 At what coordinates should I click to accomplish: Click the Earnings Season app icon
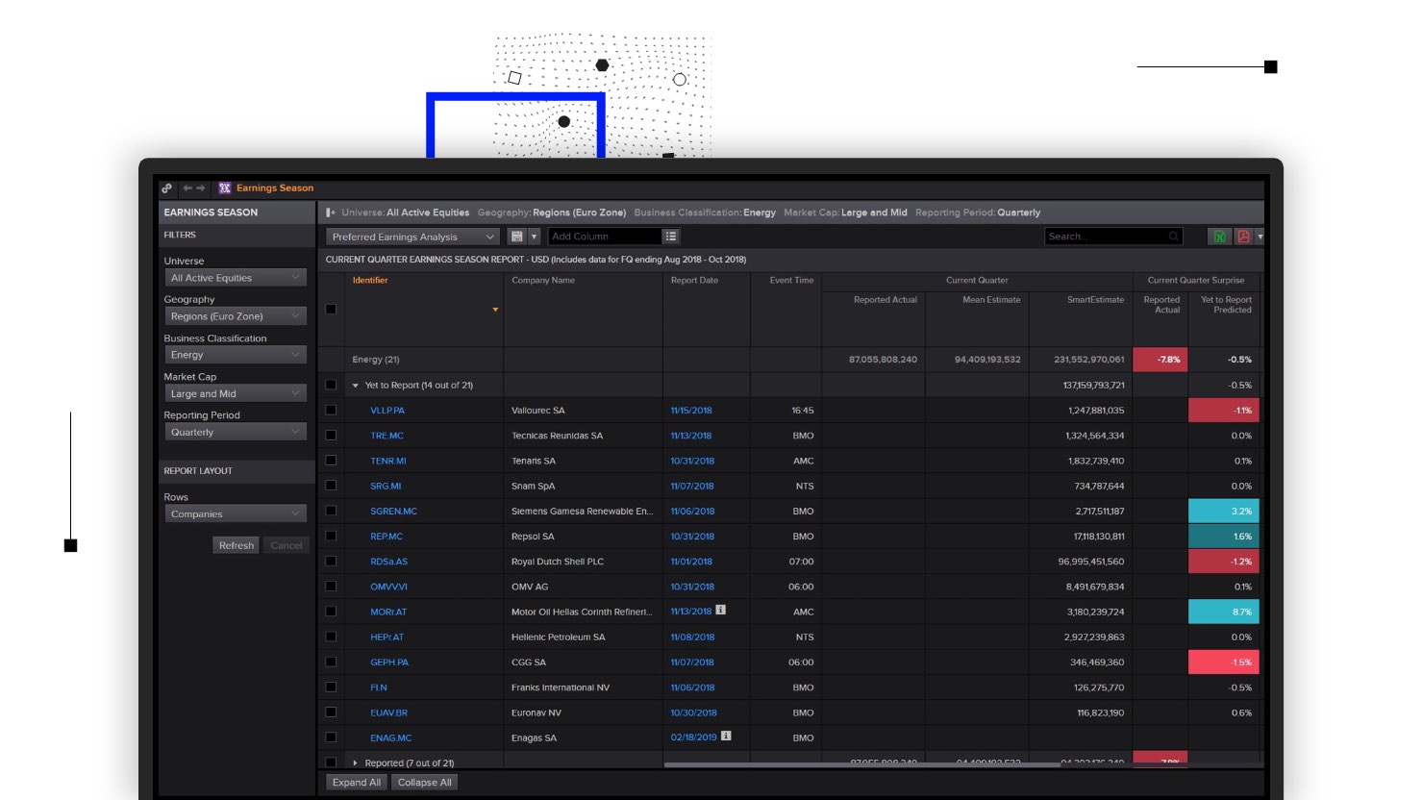(x=225, y=188)
